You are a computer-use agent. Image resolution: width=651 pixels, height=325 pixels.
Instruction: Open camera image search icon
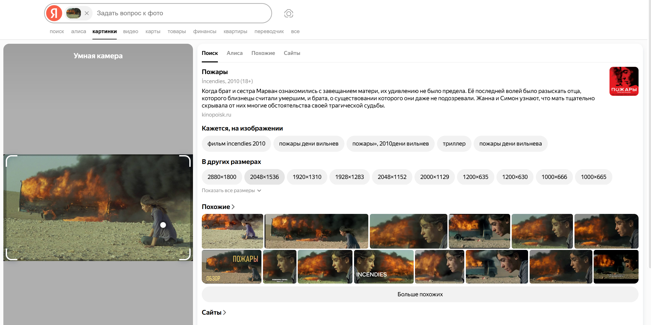[x=288, y=13]
